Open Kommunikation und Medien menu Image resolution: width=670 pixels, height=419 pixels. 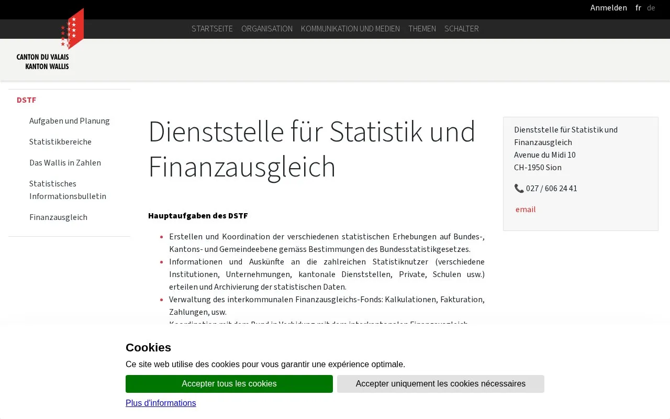tap(350, 29)
